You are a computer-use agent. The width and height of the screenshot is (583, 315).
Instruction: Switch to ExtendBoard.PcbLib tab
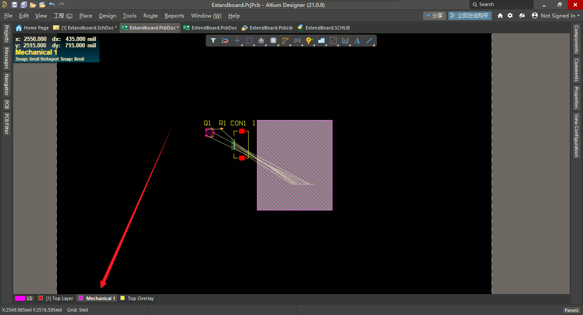[x=267, y=28]
